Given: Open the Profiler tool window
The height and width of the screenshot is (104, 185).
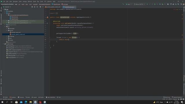Looking at the screenshot, I should click(x=41, y=97).
